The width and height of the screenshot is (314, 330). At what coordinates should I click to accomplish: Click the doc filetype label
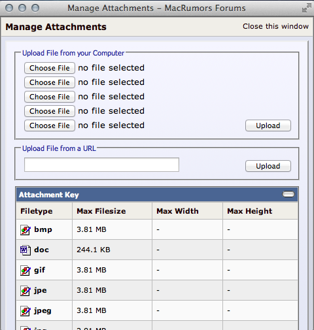tap(41, 250)
